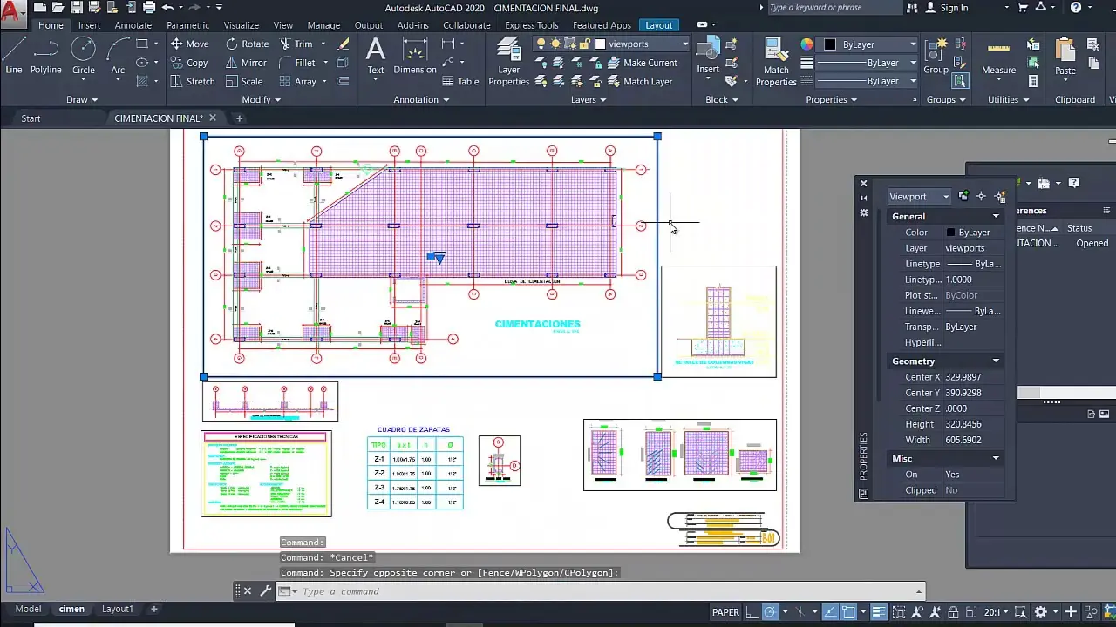
Task: Click Make Current in Layers panel
Action: coord(649,62)
